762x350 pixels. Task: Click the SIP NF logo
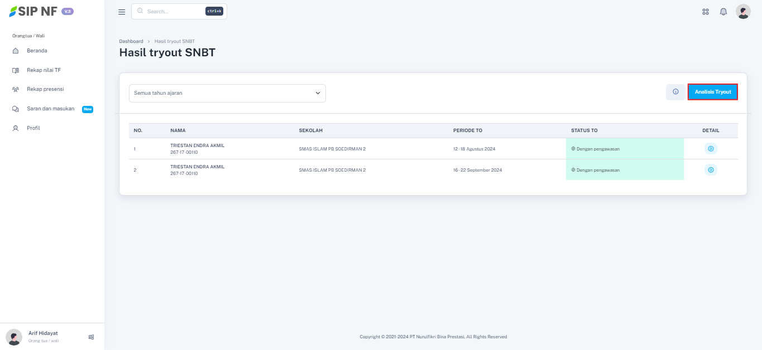[35, 12]
